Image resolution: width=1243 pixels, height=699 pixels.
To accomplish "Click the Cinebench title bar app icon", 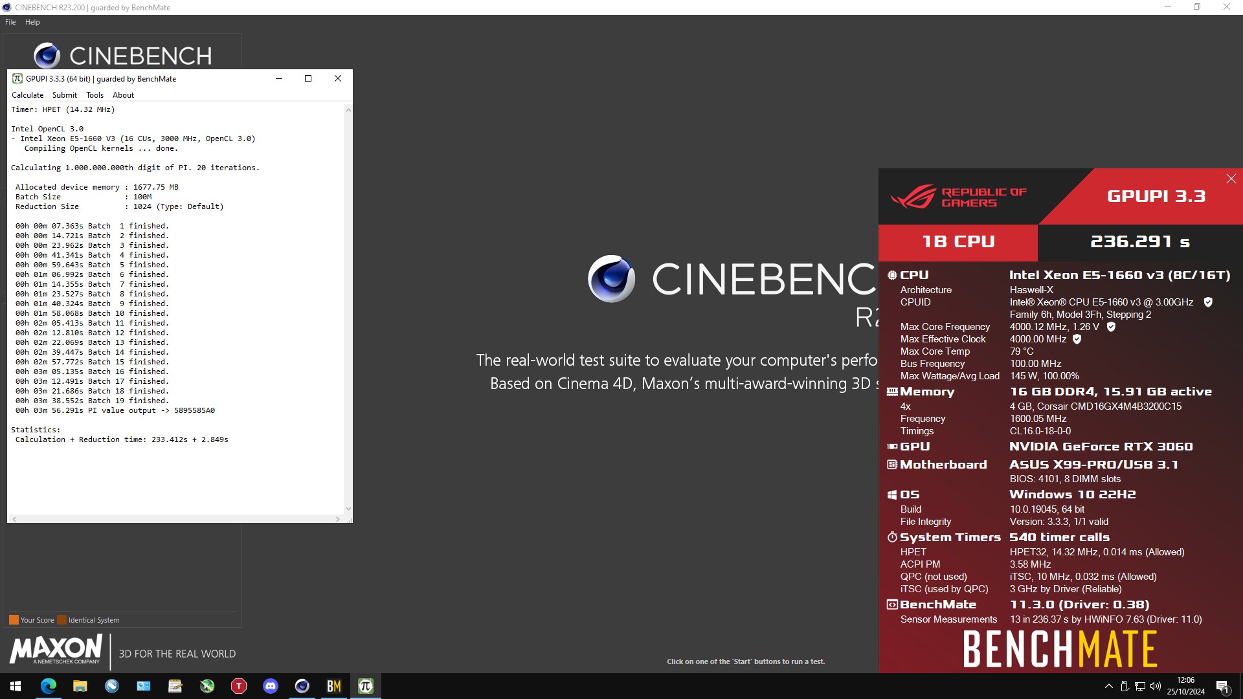I will [x=6, y=8].
